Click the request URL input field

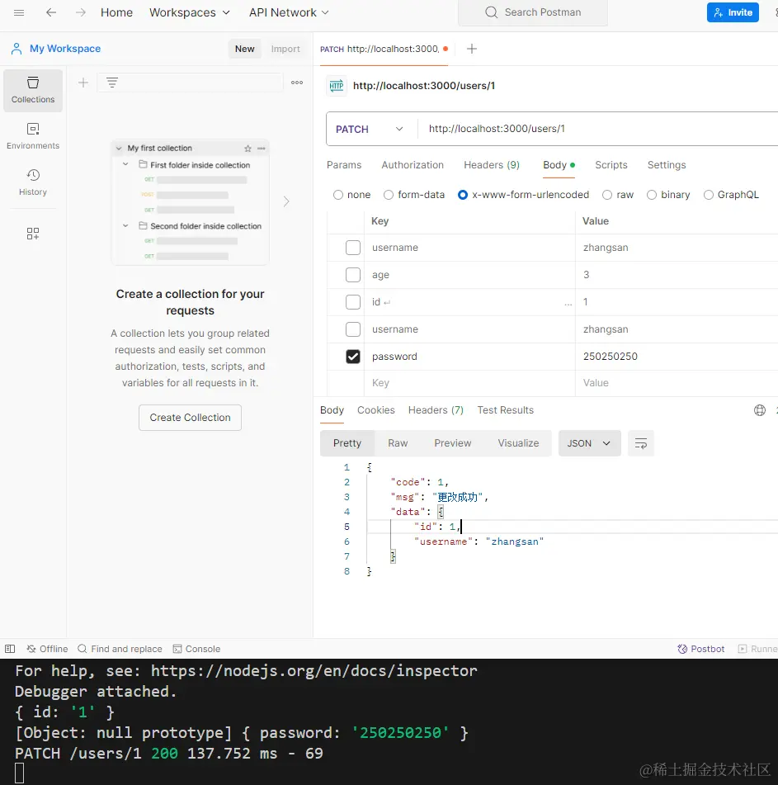[x=598, y=129]
